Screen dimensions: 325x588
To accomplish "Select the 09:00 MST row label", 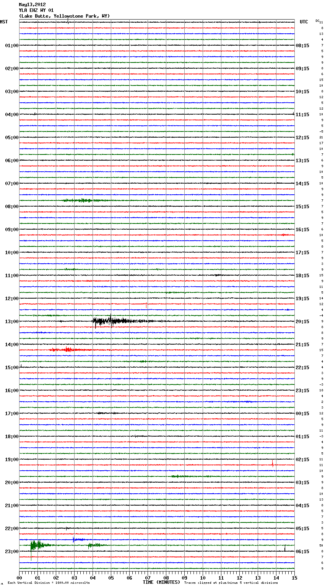I will [x=12, y=230].
